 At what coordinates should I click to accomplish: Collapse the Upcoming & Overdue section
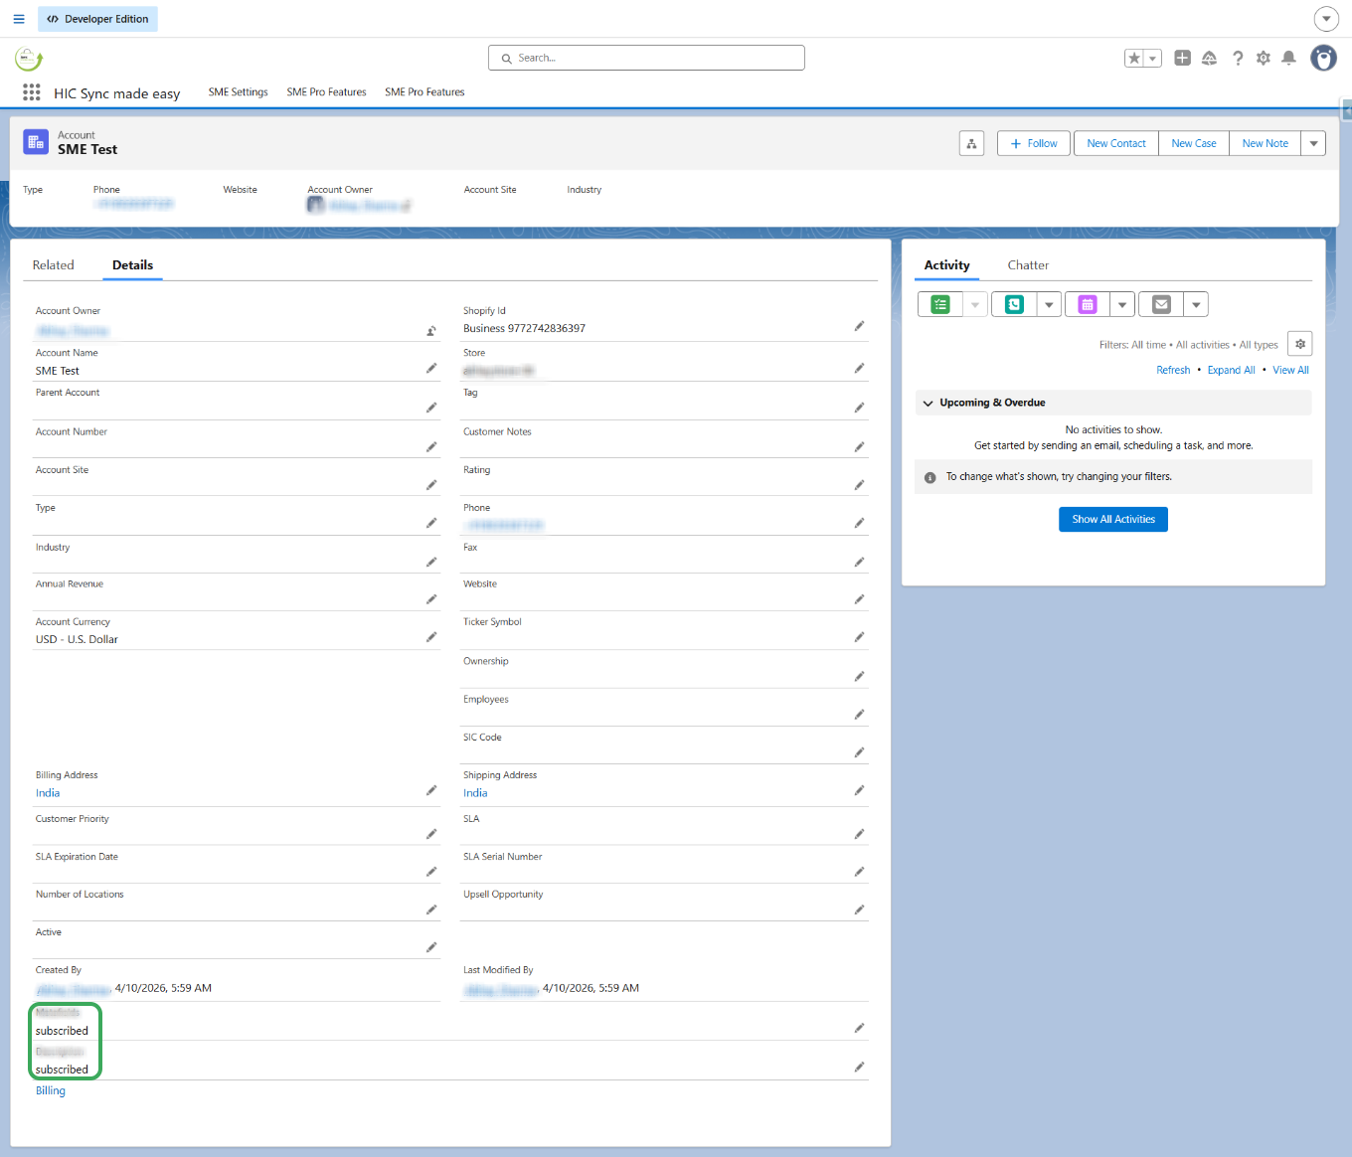click(929, 404)
